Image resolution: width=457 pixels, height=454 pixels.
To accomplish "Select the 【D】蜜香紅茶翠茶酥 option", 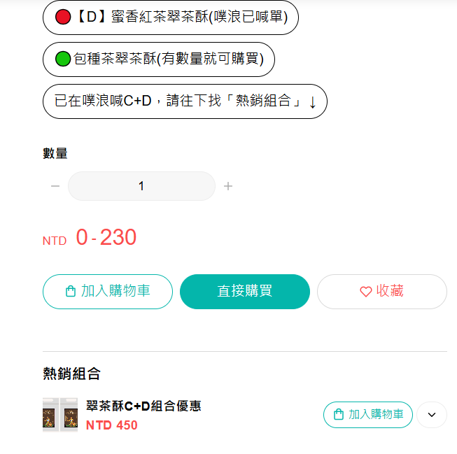I will pyautogui.click(x=171, y=17).
